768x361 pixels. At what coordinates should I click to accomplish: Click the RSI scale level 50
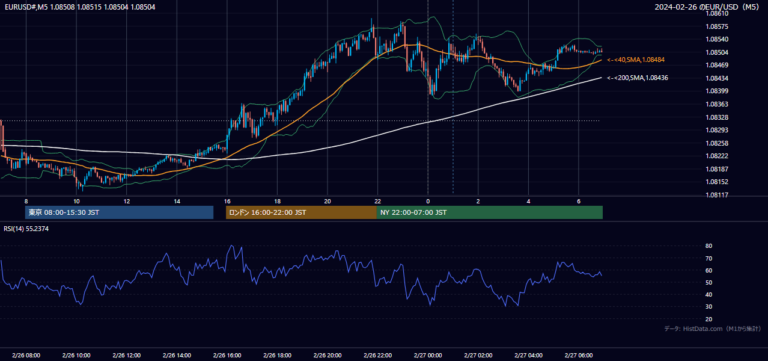pos(709,282)
